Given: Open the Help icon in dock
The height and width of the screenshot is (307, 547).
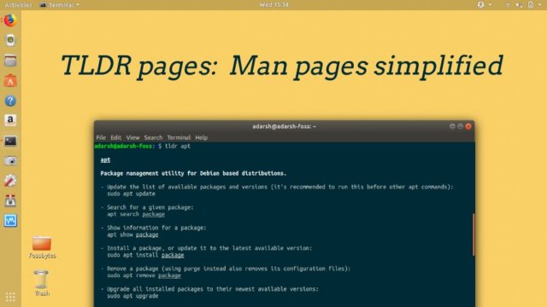Looking at the screenshot, I should coord(10,101).
